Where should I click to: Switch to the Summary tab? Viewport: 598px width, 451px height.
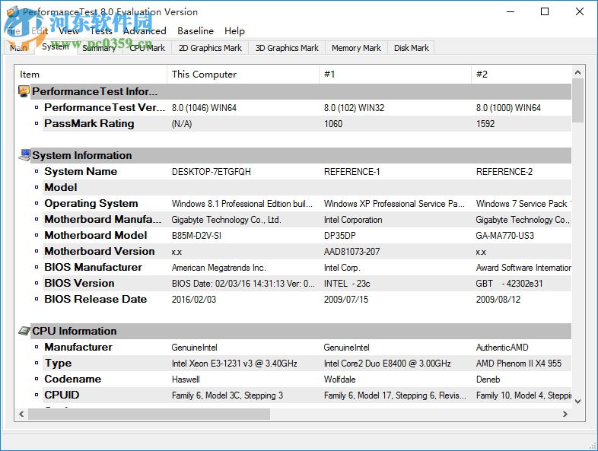tap(99, 48)
